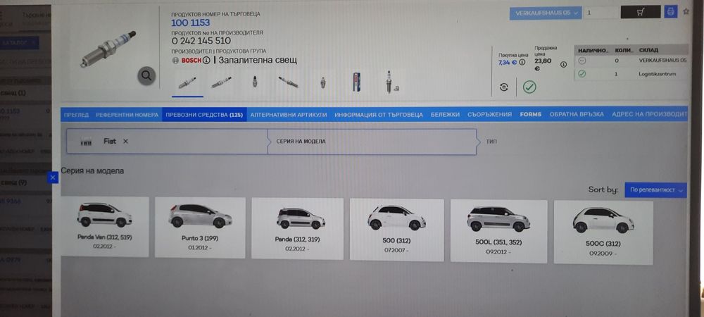This screenshot has height=317, width=704.
Task: Choose the 500C (312) model card
Action: click(x=603, y=232)
